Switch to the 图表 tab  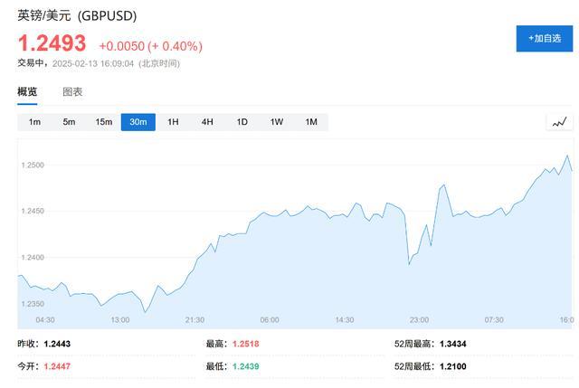(x=72, y=92)
